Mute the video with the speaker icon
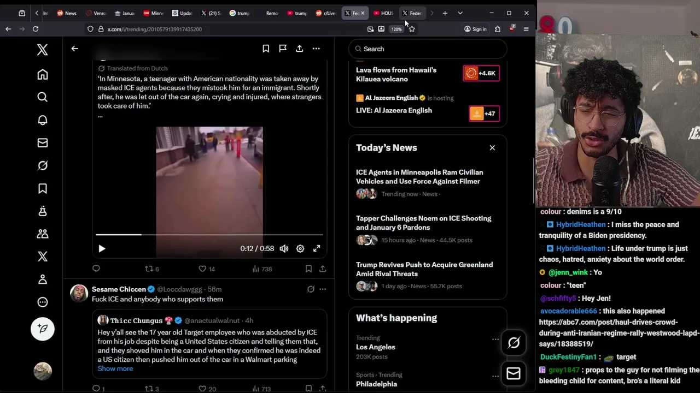Image resolution: width=700 pixels, height=393 pixels. pos(284,248)
